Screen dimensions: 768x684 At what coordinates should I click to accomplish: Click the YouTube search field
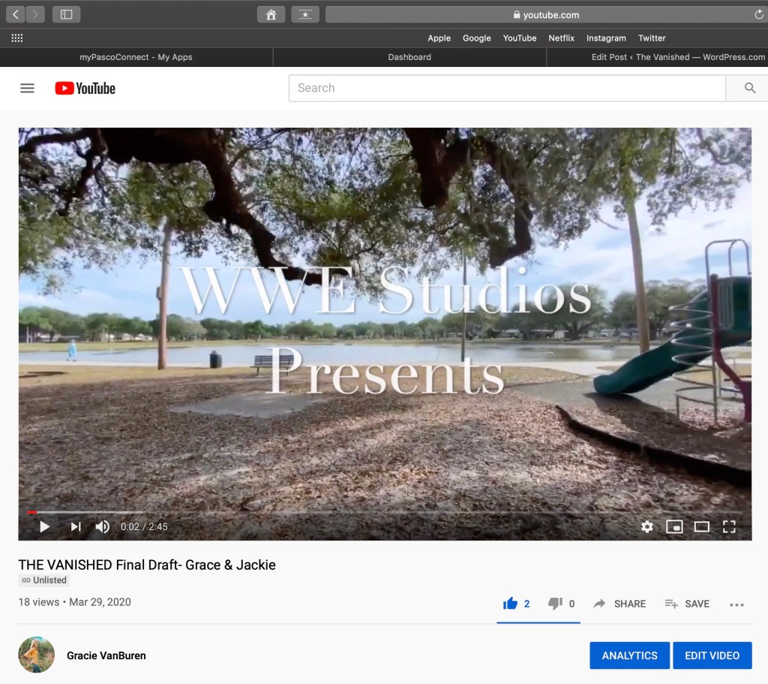[507, 88]
